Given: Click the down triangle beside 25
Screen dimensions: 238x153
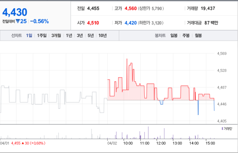Looking at the screenshot, I should tap(18, 21).
